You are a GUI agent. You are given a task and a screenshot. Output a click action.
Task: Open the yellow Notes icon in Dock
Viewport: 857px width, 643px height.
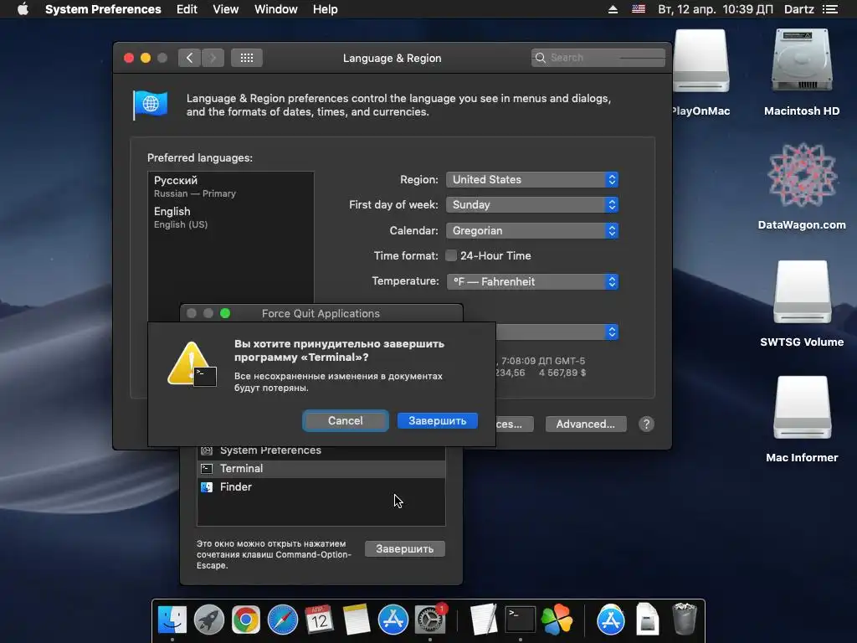[x=357, y=620]
